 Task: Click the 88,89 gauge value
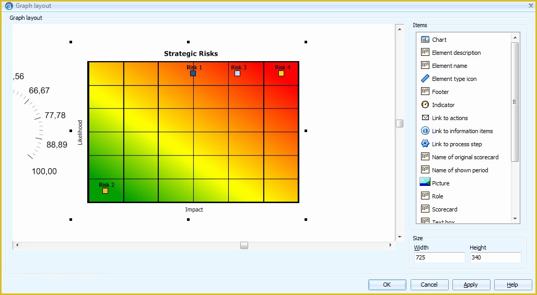57,145
